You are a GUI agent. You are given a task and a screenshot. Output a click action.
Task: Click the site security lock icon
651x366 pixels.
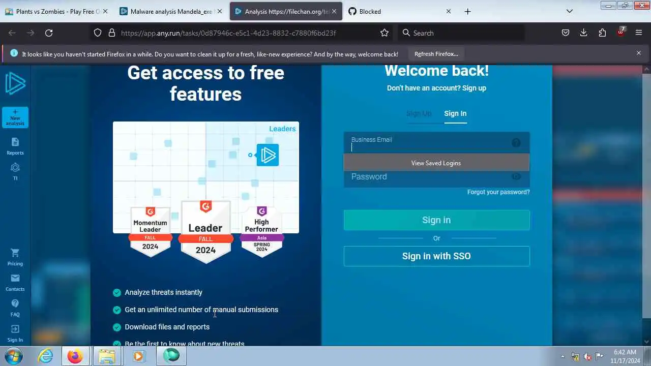112,33
